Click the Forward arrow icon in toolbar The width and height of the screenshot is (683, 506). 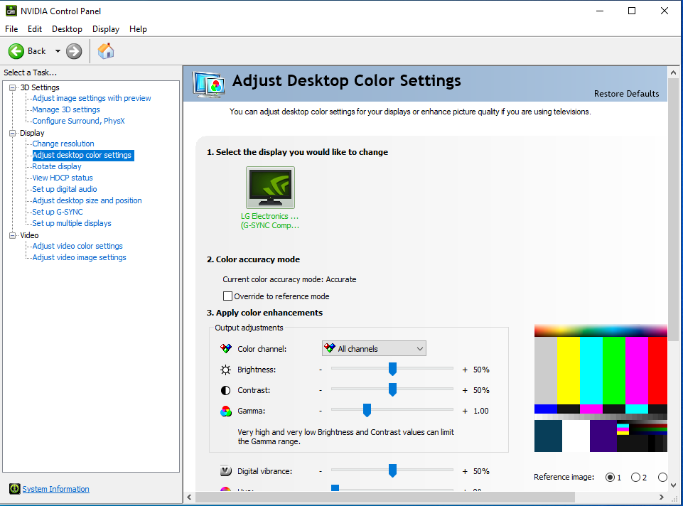(x=74, y=51)
